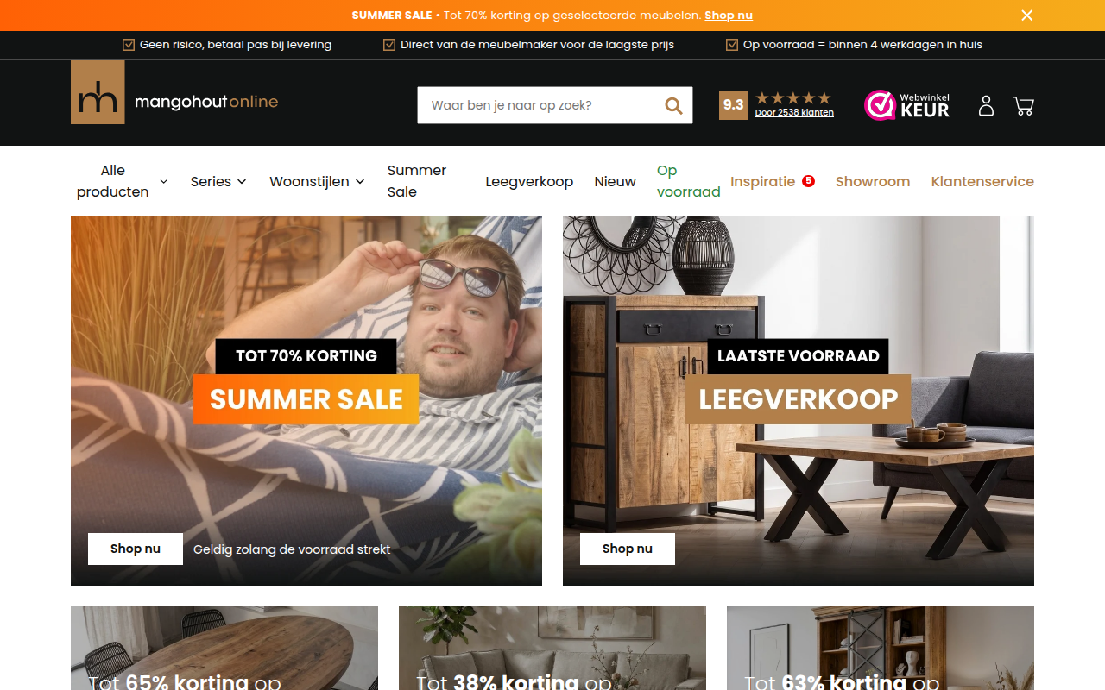Open the Leegverkoop menu item

click(529, 181)
